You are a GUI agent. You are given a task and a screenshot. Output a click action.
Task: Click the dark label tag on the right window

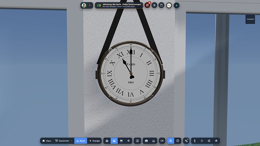(x=250, y=19)
